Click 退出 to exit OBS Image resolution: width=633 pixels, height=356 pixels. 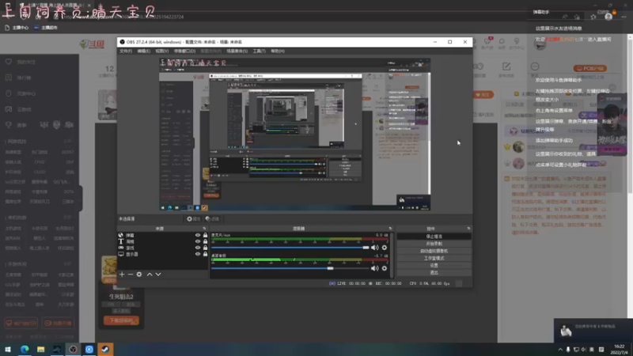(x=434, y=273)
